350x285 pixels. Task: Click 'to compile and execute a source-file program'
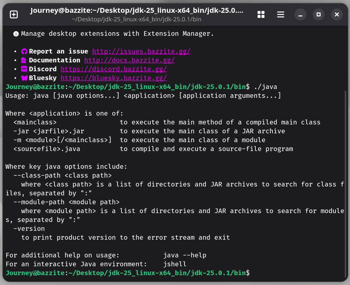coord(207,149)
